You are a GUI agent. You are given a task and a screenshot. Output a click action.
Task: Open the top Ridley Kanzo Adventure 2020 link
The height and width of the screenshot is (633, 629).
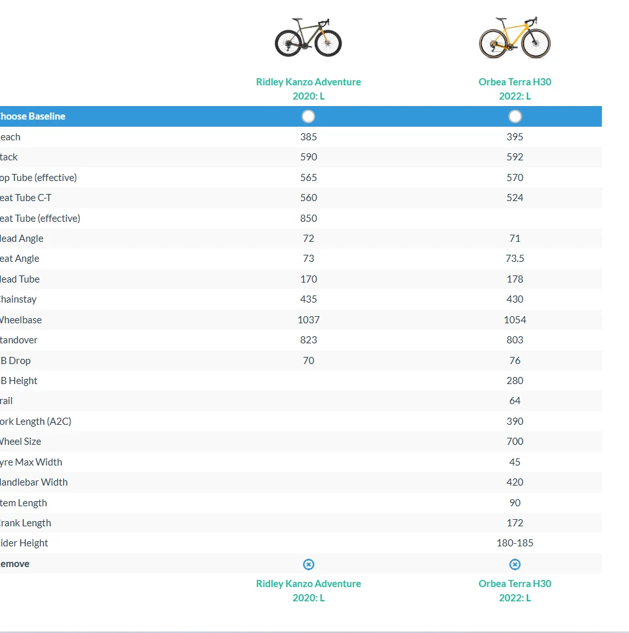(x=308, y=89)
